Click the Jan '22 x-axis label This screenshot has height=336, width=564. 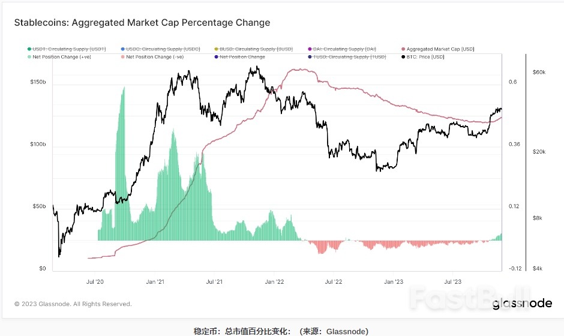click(x=274, y=280)
